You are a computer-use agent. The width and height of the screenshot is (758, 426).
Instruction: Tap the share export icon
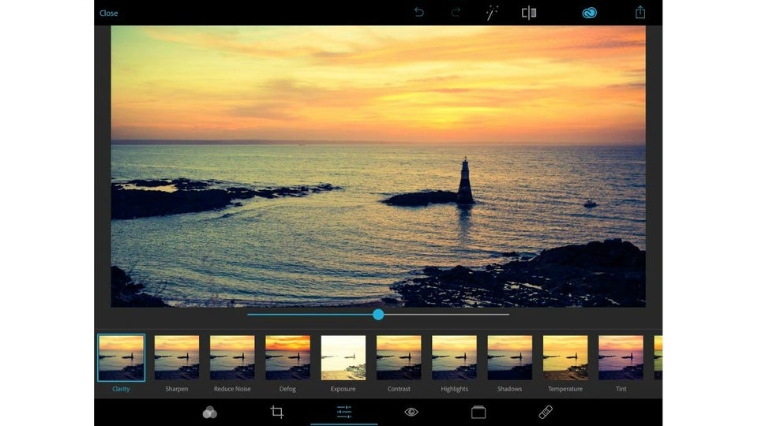pos(640,13)
